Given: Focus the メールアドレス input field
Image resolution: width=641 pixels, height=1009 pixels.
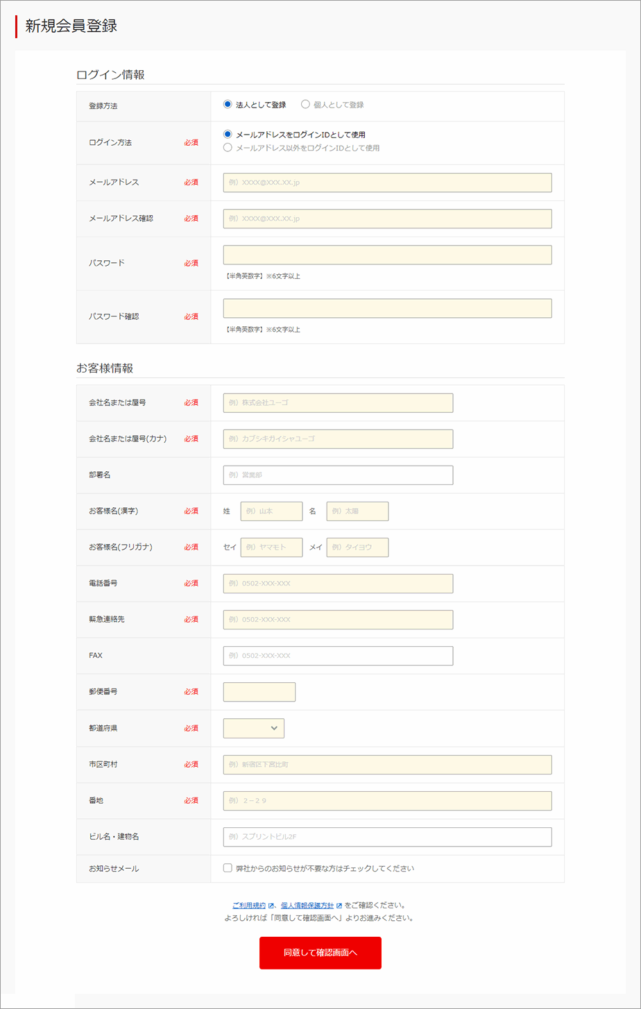Looking at the screenshot, I should (x=387, y=183).
